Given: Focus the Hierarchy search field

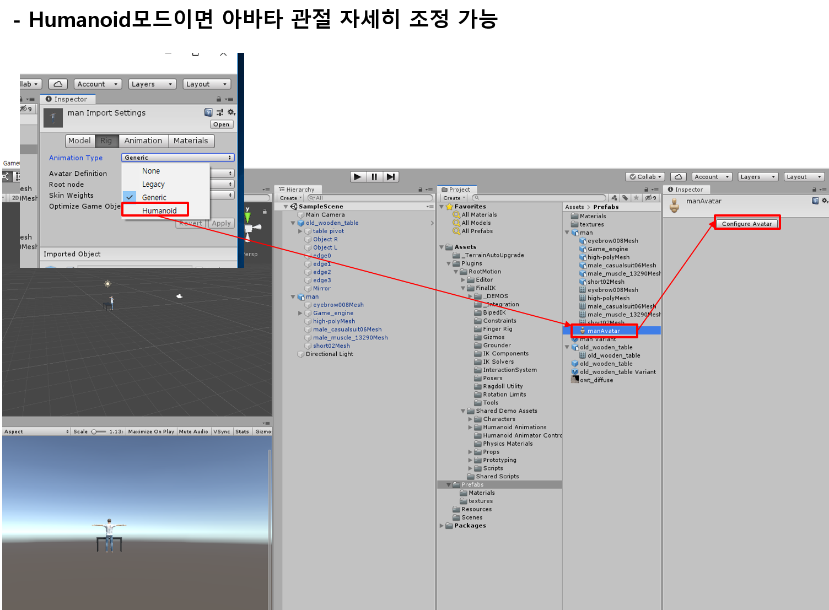Looking at the screenshot, I should 369,198.
